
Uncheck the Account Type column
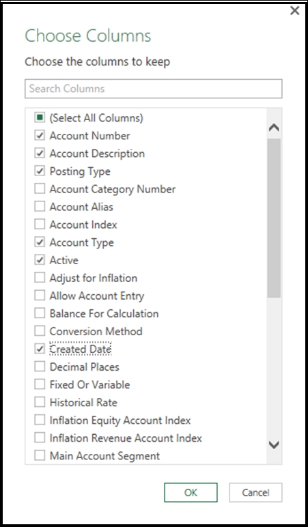[40, 242]
